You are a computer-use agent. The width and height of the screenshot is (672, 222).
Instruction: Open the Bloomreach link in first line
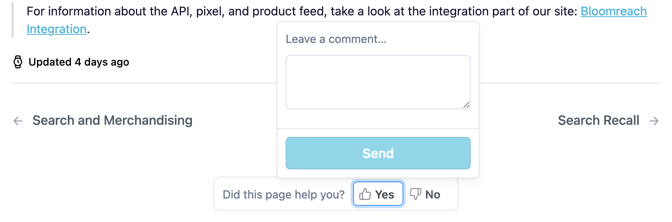[613, 11]
